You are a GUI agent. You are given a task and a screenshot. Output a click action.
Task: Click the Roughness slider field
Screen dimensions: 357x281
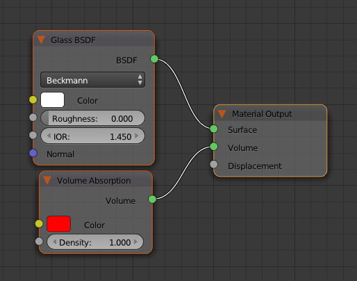[92, 118]
